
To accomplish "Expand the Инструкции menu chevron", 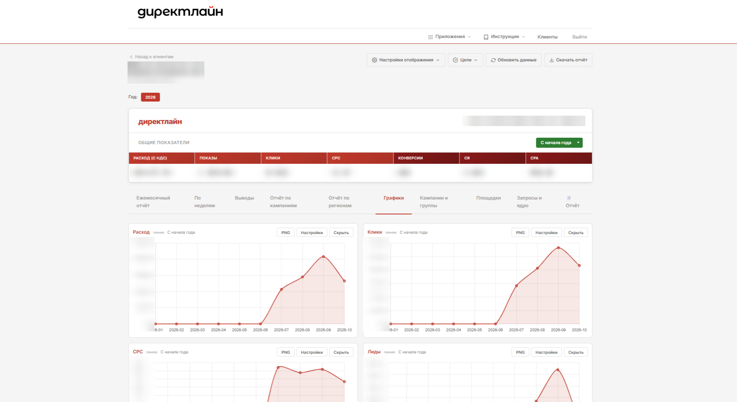I will [x=523, y=37].
